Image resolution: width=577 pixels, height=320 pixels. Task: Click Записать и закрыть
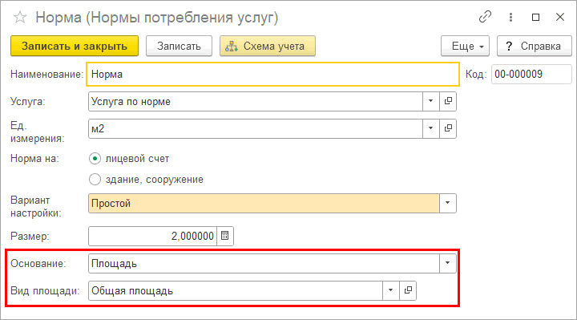(75, 46)
